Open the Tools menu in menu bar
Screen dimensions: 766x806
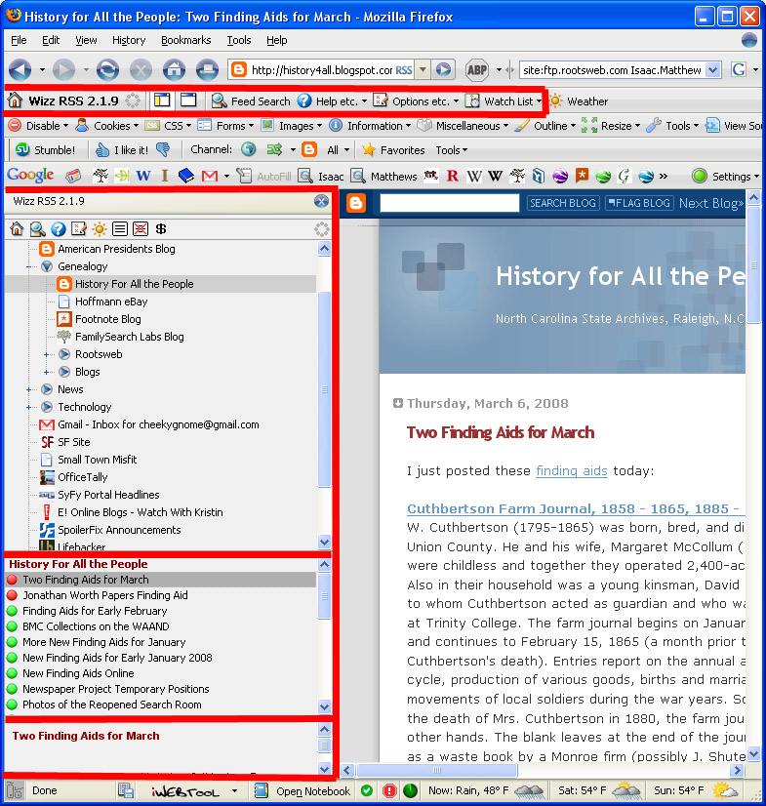tap(239, 40)
